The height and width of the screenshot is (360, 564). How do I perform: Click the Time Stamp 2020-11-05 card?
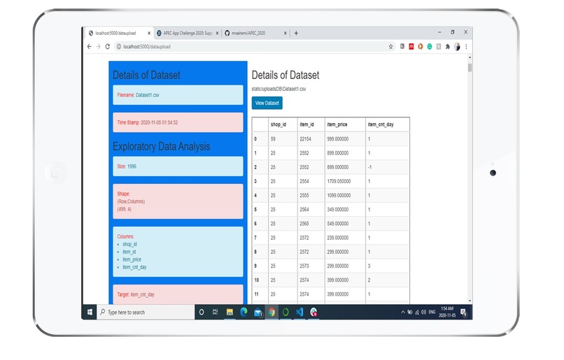[178, 122]
